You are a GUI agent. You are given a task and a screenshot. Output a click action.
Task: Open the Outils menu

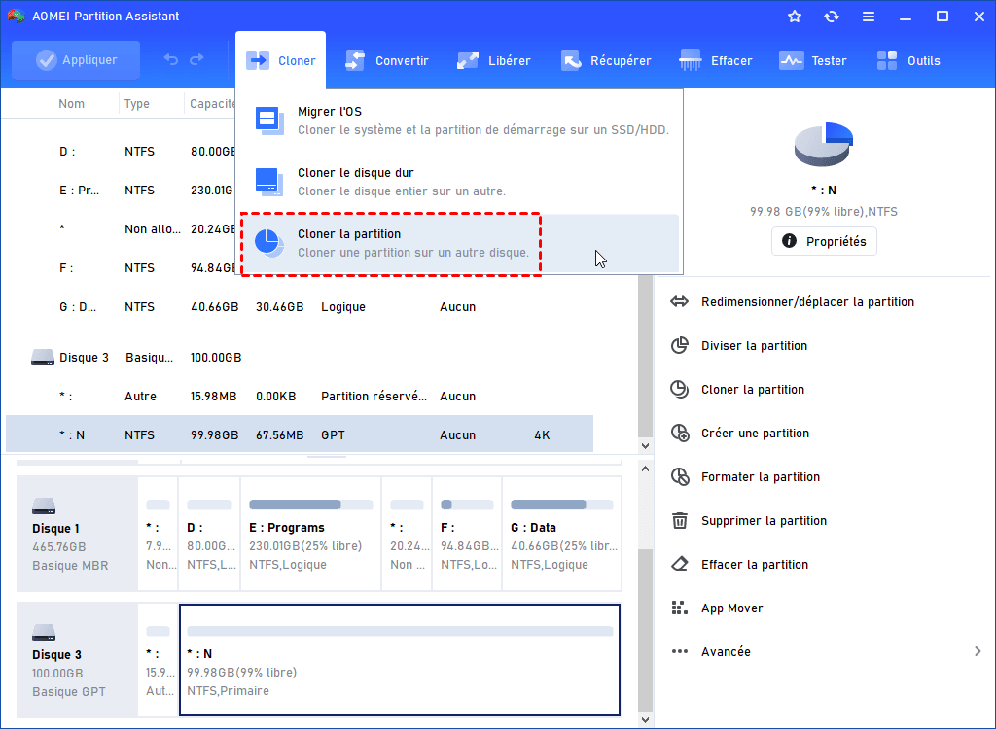tap(907, 60)
